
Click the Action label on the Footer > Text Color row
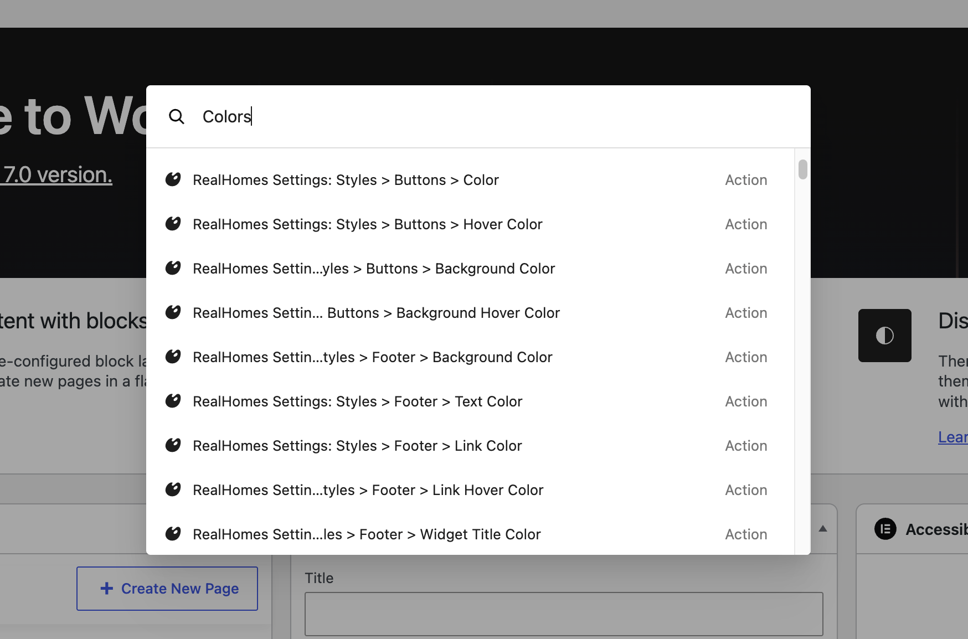(746, 401)
